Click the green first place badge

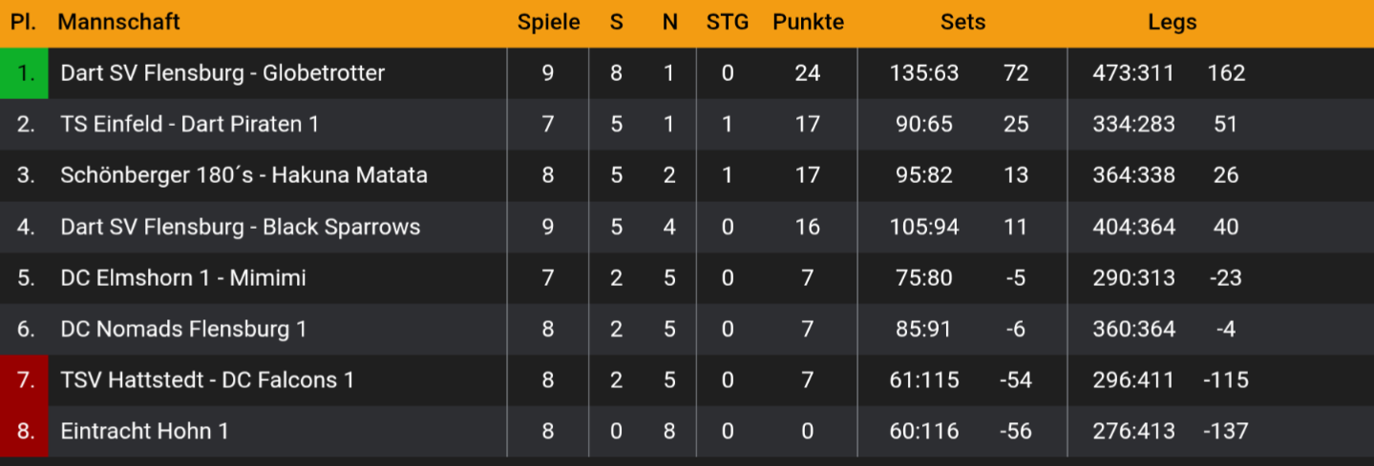(25, 73)
